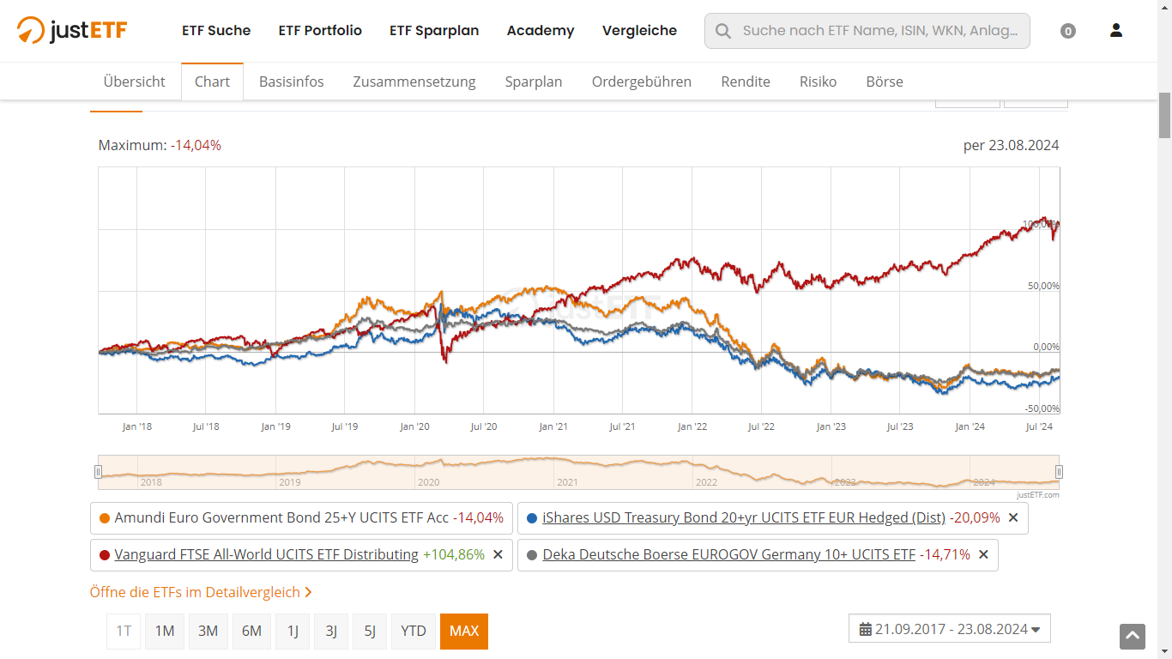Grab the left range slider handle
This screenshot has width=1172, height=659.
pos(98,471)
